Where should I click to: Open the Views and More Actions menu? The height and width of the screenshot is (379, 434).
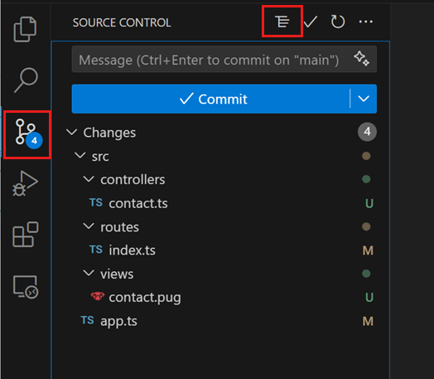point(365,22)
